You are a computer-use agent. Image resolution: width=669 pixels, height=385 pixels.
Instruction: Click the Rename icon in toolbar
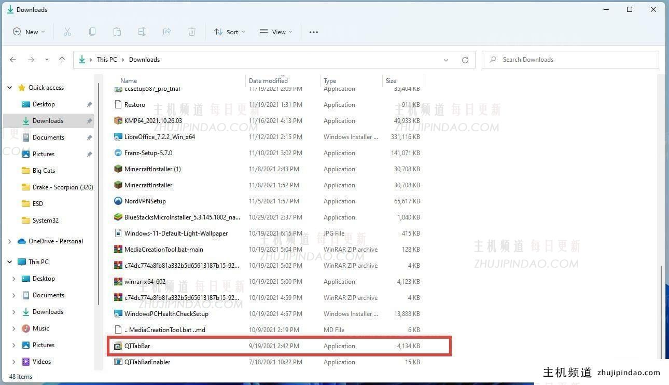click(142, 32)
